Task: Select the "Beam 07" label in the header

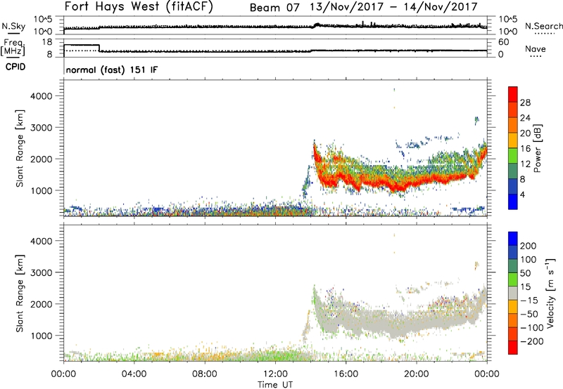Action: (274, 7)
